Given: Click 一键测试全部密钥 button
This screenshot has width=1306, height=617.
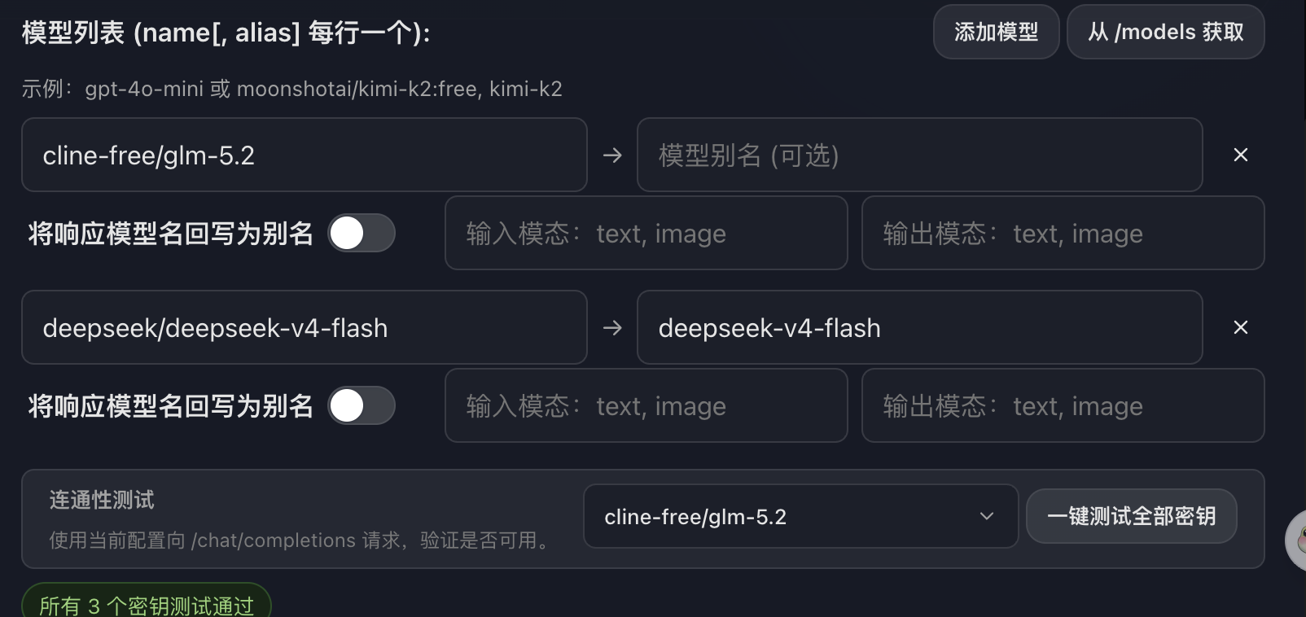Looking at the screenshot, I should pyautogui.click(x=1131, y=516).
